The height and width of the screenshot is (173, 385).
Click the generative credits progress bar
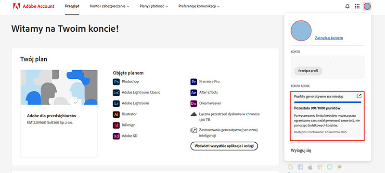click(x=328, y=102)
